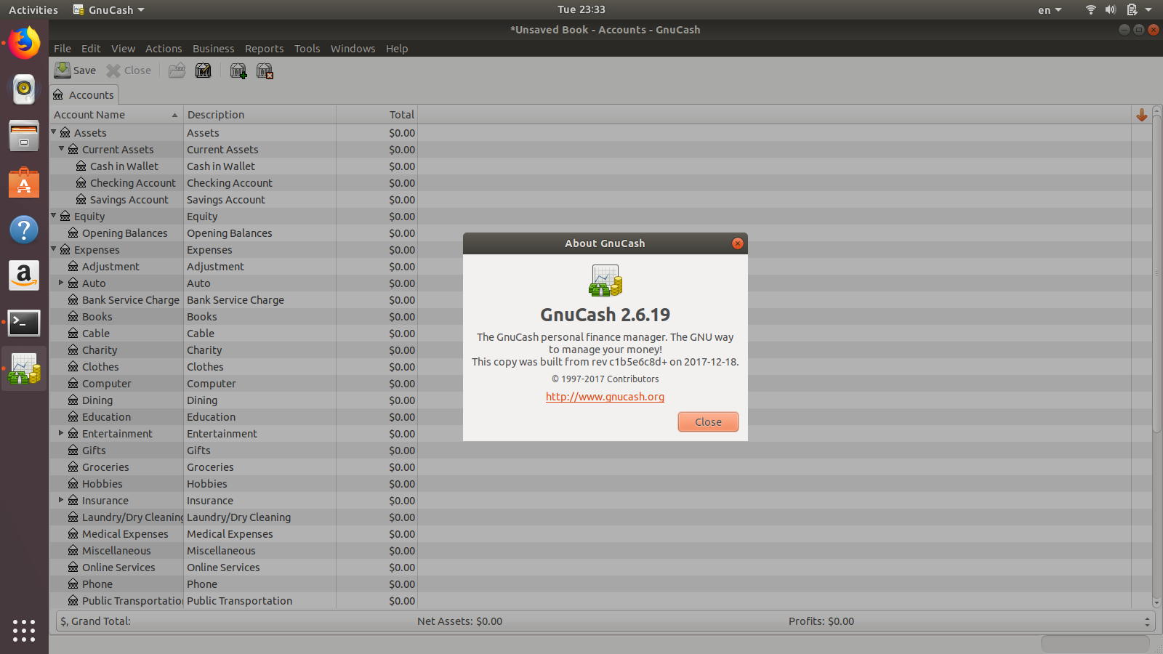Open Rhythmbox from the dock
Screen dimensions: 1163x654
24,89
